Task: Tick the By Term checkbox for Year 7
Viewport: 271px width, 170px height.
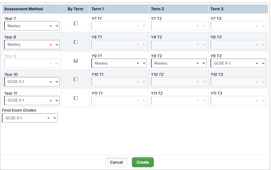Action: tap(76, 24)
